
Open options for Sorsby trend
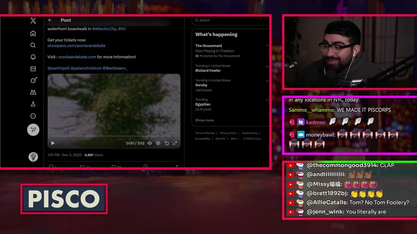pos(267,80)
